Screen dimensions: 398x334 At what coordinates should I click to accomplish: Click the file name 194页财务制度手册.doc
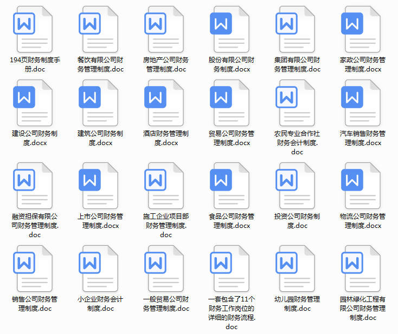[x=35, y=64]
